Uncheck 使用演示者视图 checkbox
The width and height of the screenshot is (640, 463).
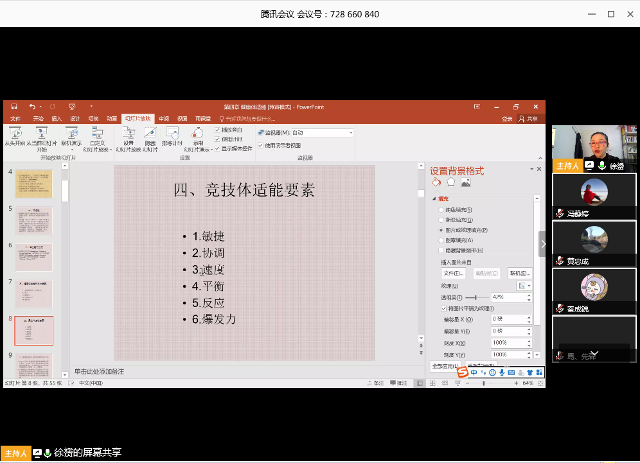261,146
